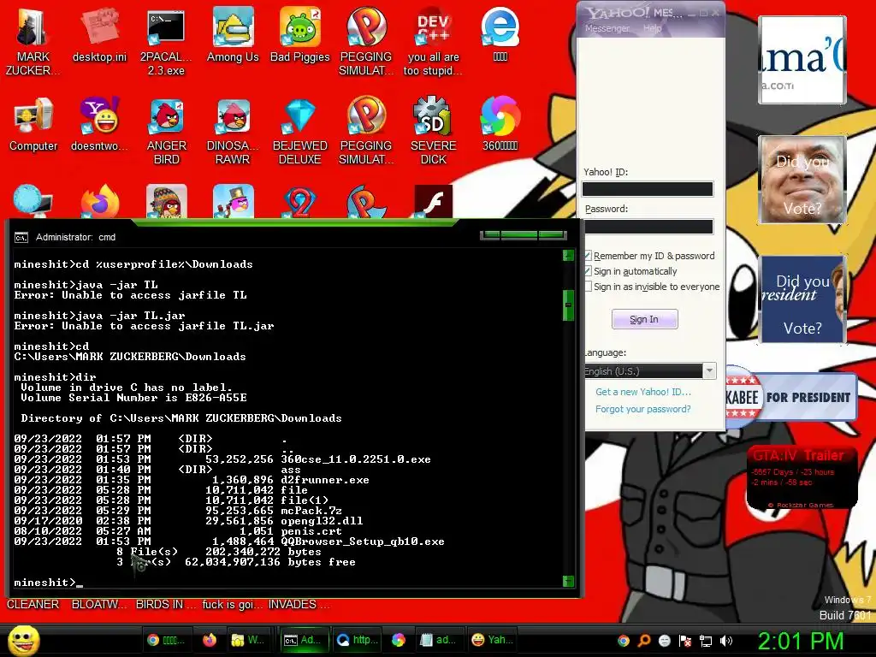Click the INVADES ... desktop icon label
The image size is (876, 657).
(x=299, y=605)
